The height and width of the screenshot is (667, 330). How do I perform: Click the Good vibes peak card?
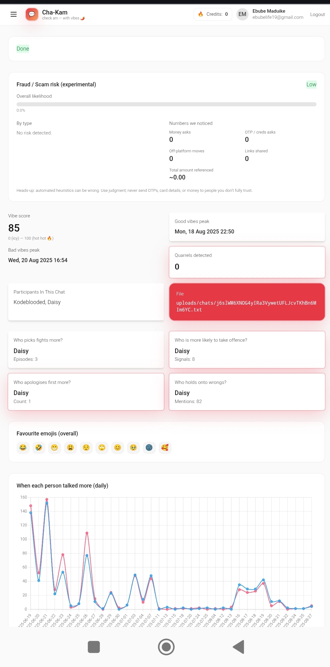(x=247, y=227)
